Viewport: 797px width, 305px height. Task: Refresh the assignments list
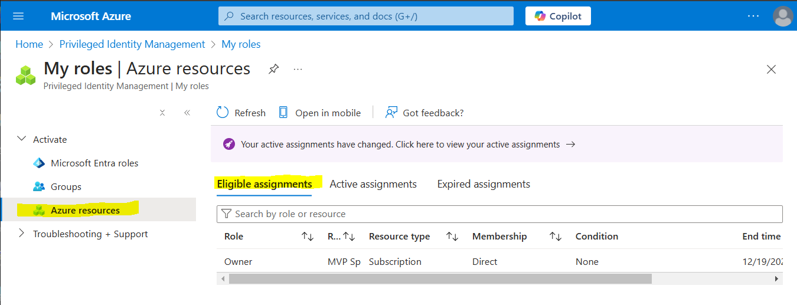click(x=241, y=113)
